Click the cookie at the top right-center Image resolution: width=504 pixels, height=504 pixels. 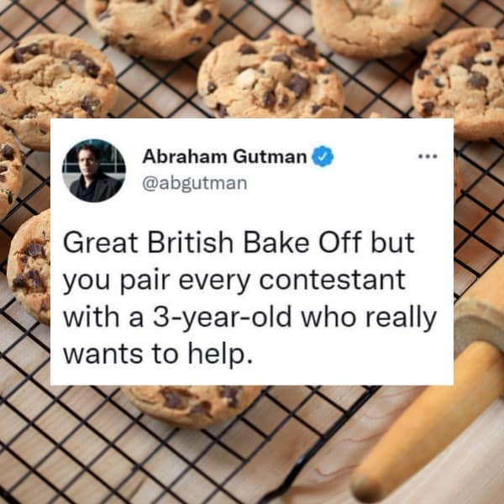point(376,26)
